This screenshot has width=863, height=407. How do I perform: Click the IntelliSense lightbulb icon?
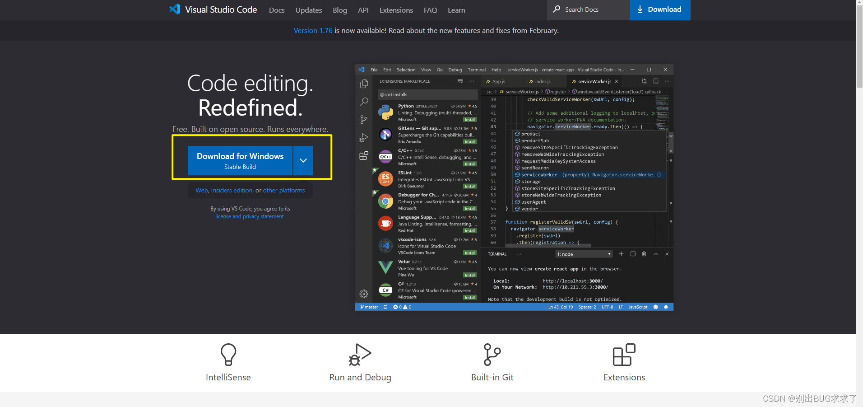(228, 355)
